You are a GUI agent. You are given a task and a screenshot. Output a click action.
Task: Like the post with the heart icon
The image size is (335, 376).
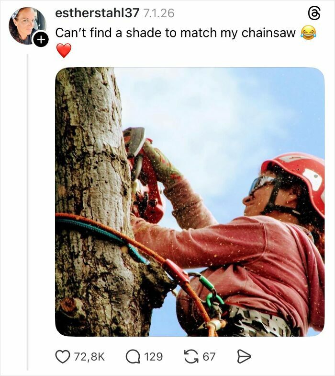[63, 356]
